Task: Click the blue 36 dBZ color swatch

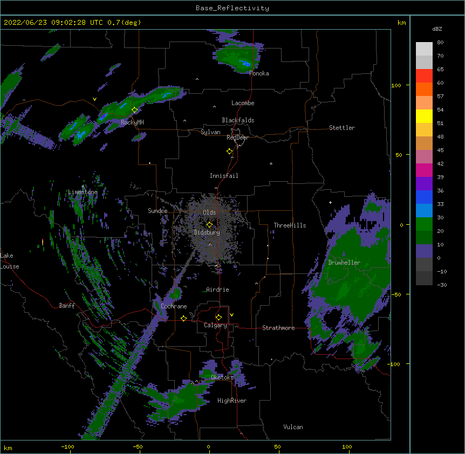Action: tap(424, 197)
